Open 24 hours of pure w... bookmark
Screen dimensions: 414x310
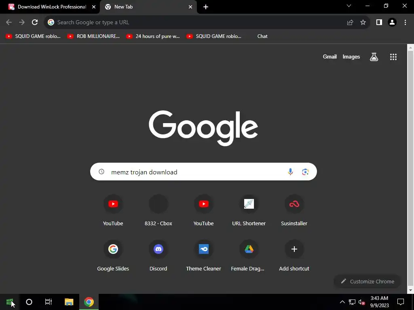click(x=153, y=36)
